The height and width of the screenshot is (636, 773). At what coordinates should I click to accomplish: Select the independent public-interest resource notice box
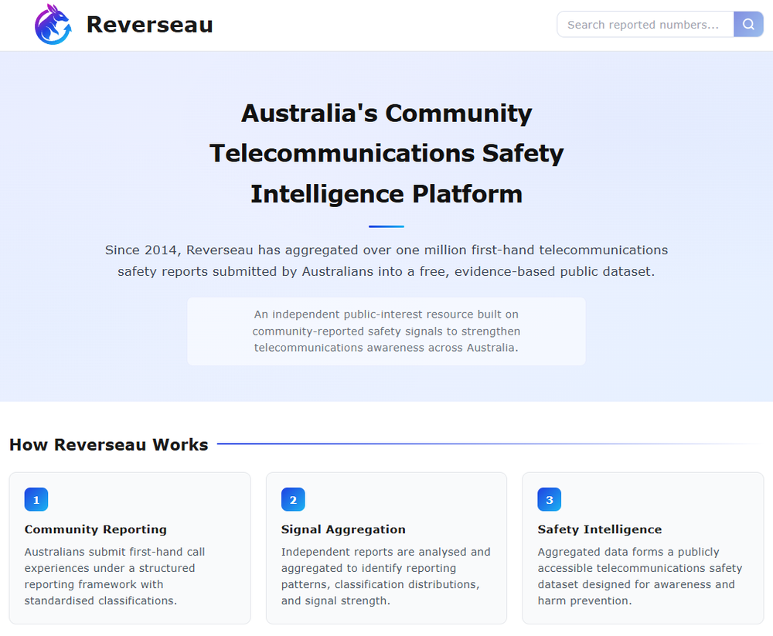(386, 331)
